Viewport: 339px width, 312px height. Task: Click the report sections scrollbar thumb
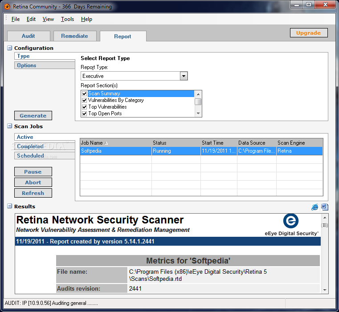198,102
